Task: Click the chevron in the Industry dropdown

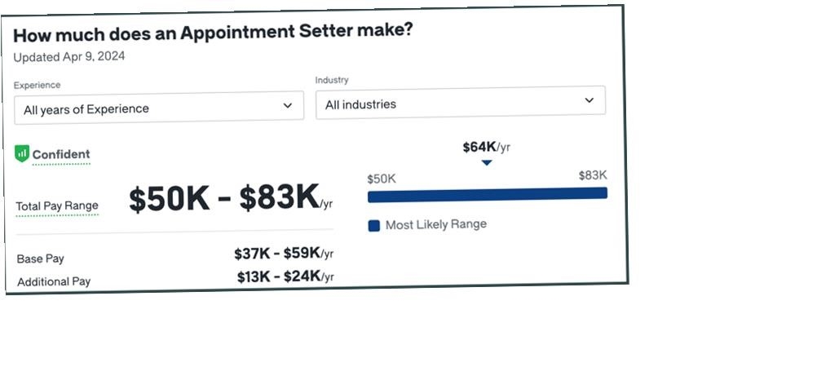Action: (590, 100)
